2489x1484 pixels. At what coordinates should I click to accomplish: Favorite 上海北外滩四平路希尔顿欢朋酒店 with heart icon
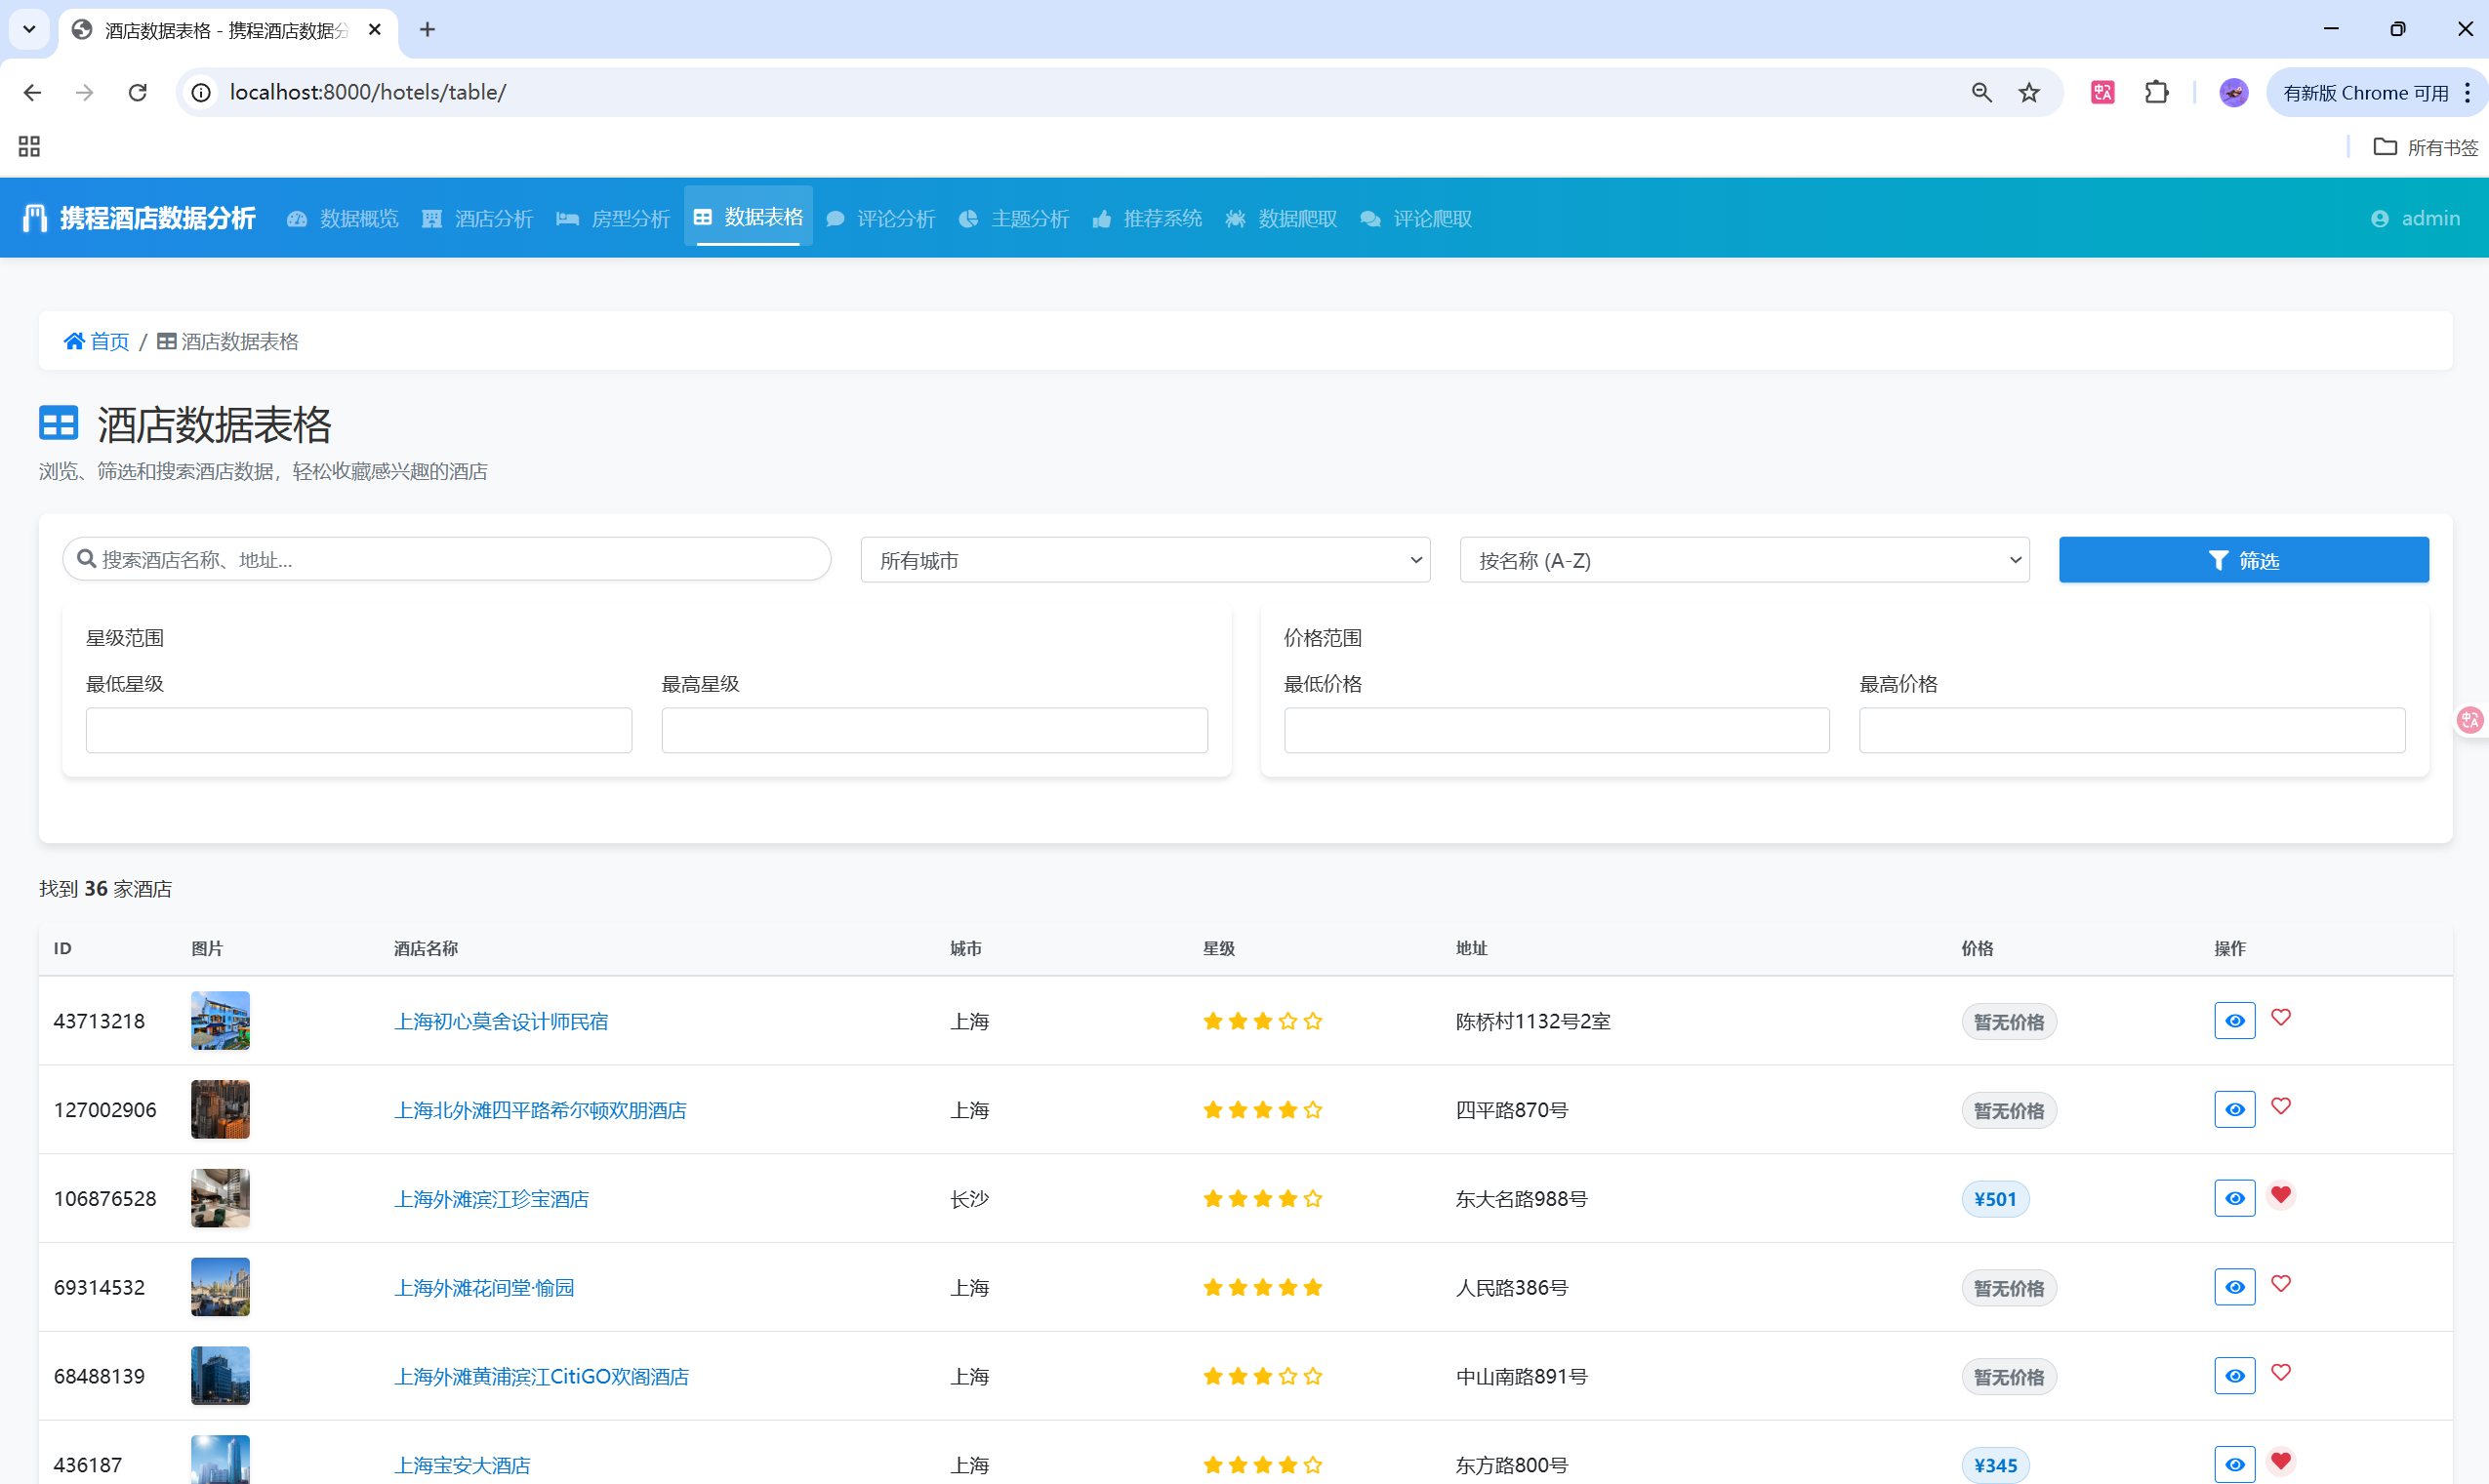coord(2281,1106)
